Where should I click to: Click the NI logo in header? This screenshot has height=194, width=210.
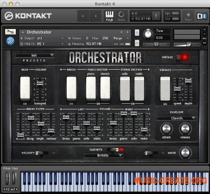click(x=202, y=16)
